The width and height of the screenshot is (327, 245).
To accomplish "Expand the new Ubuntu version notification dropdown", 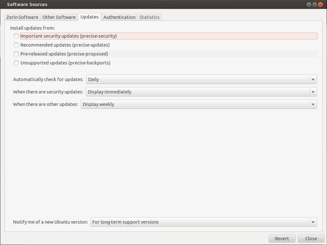I will coord(203,222).
